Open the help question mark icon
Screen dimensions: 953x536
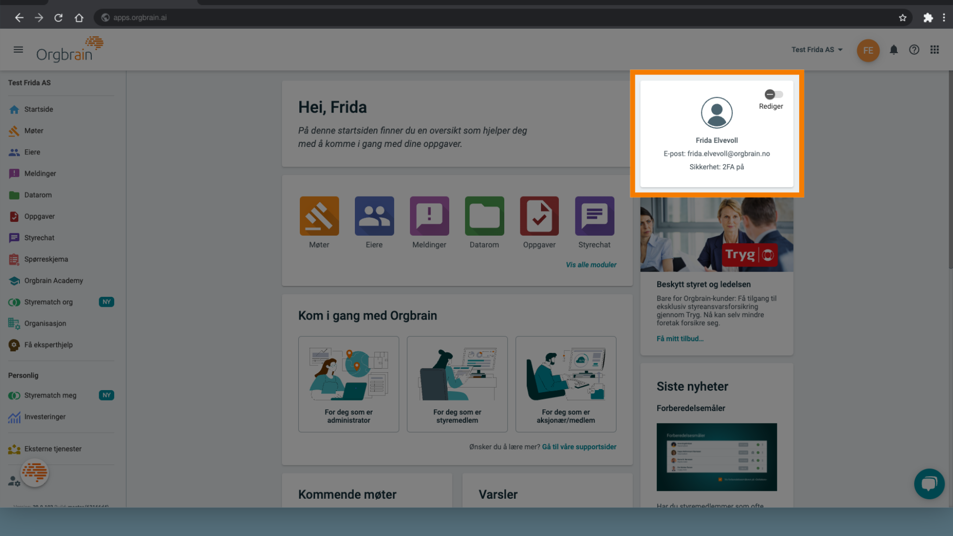pyautogui.click(x=914, y=50)
